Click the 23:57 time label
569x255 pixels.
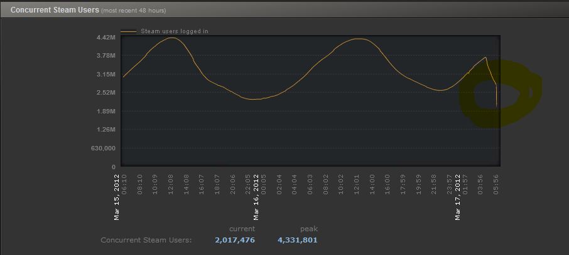pos(450,185)
